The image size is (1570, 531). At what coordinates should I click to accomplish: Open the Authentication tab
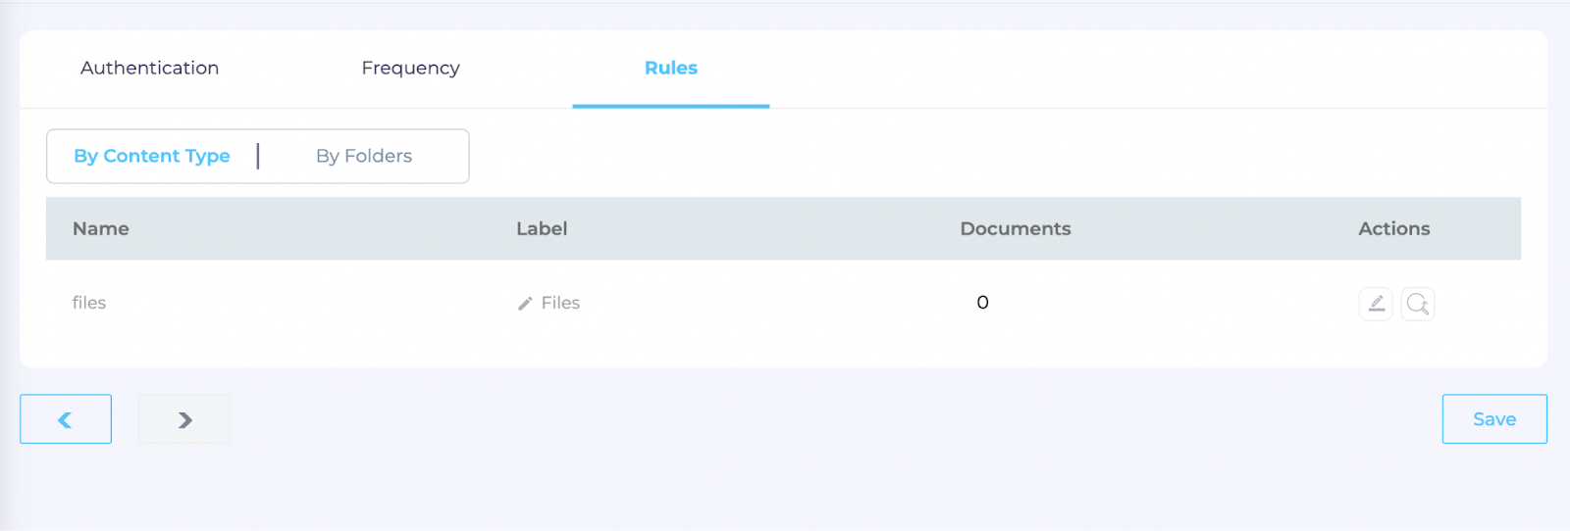[149, 68]
